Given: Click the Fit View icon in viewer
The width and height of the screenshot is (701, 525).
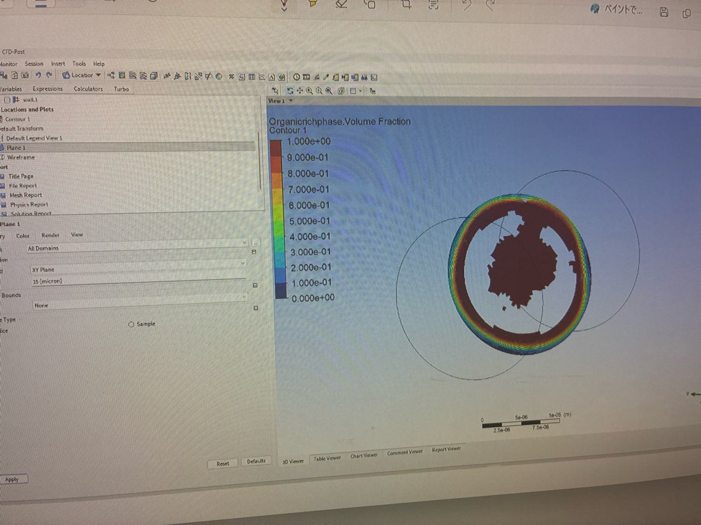Looking at the screenshot, I should click(x=329, y=91).
